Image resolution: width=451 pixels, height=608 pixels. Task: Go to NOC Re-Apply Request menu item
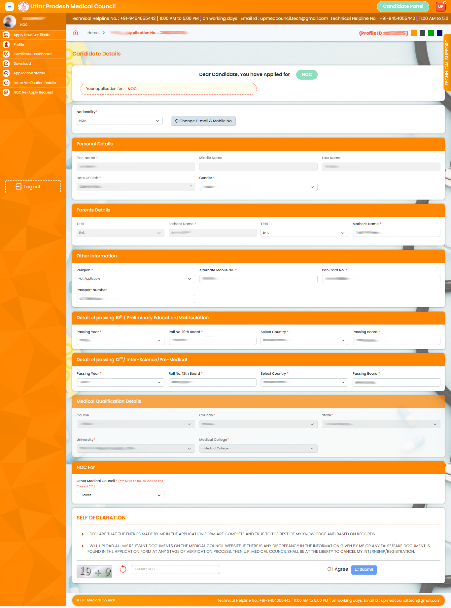(x=33, y=92)
